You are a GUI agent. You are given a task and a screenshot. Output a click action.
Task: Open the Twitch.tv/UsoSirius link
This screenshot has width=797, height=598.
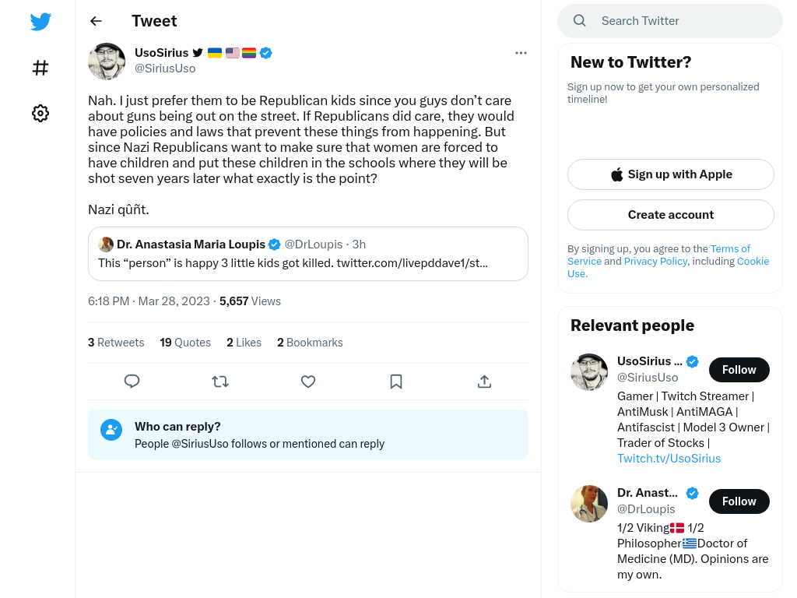(669, 459)
